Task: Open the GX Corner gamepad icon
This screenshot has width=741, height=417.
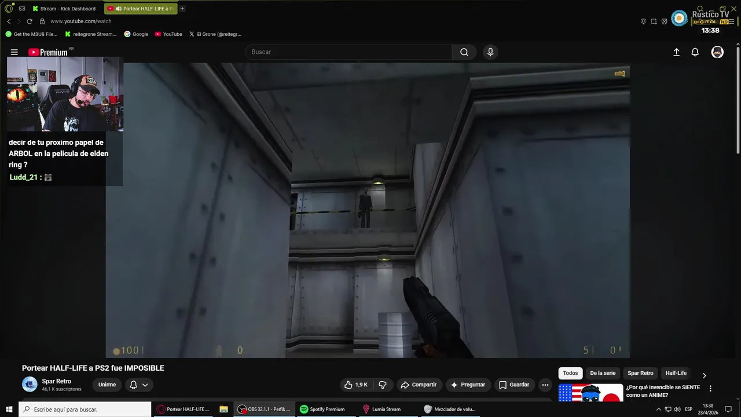Action: tap(22, 9)
